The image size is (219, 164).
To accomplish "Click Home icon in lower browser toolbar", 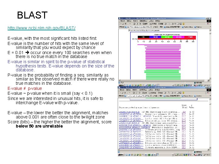I will (x=139, y=93).
